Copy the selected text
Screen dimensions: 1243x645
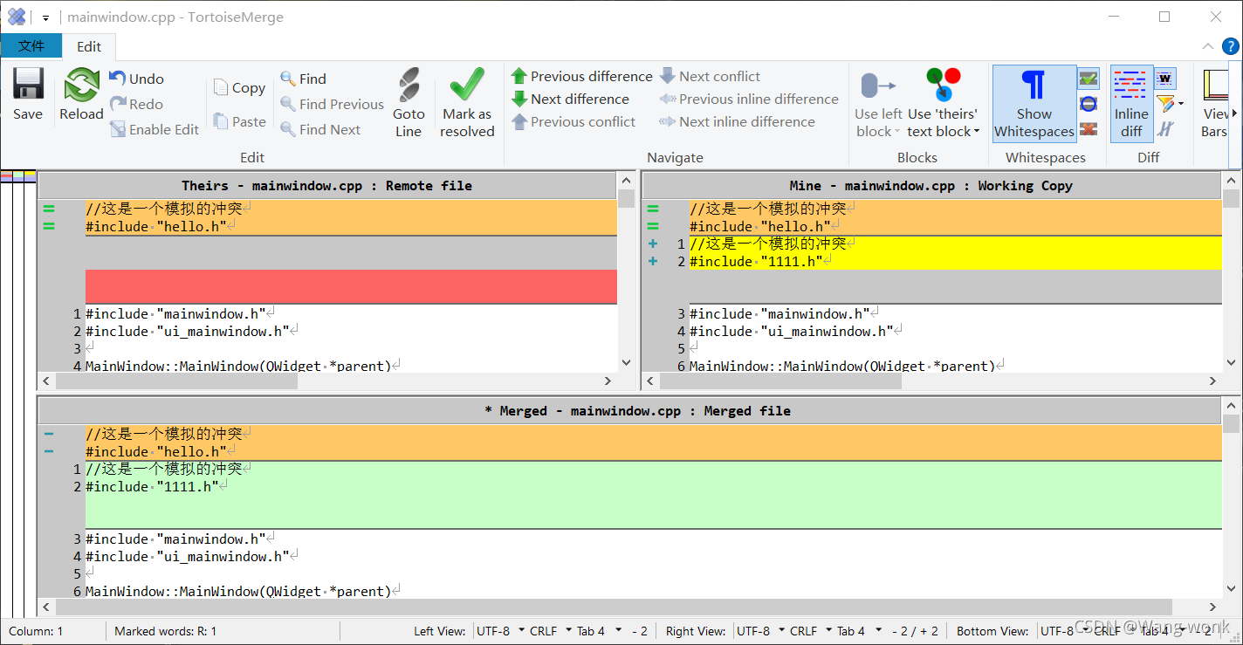[x=240, y=87]
